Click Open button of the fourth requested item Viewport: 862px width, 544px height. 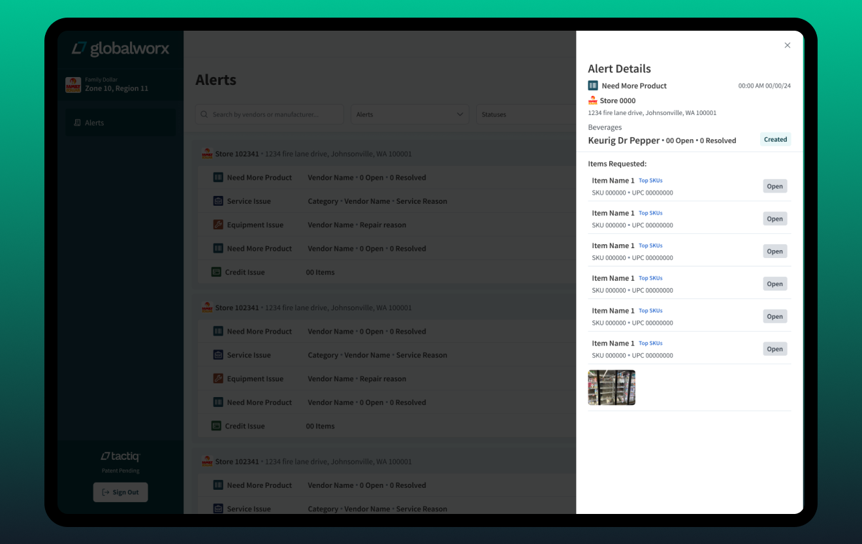point(775,284)
